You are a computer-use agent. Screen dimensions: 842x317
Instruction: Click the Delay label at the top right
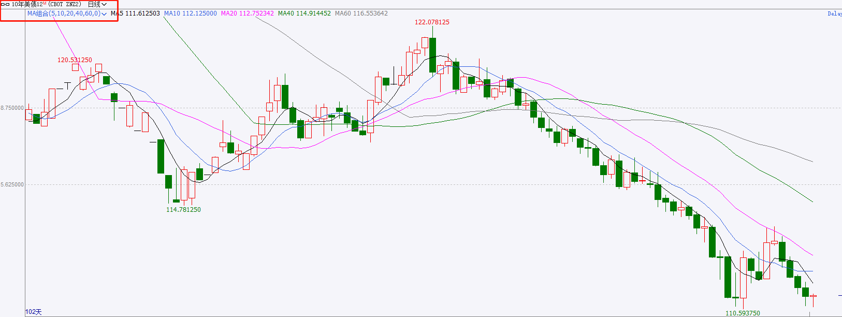click(835, 14)
